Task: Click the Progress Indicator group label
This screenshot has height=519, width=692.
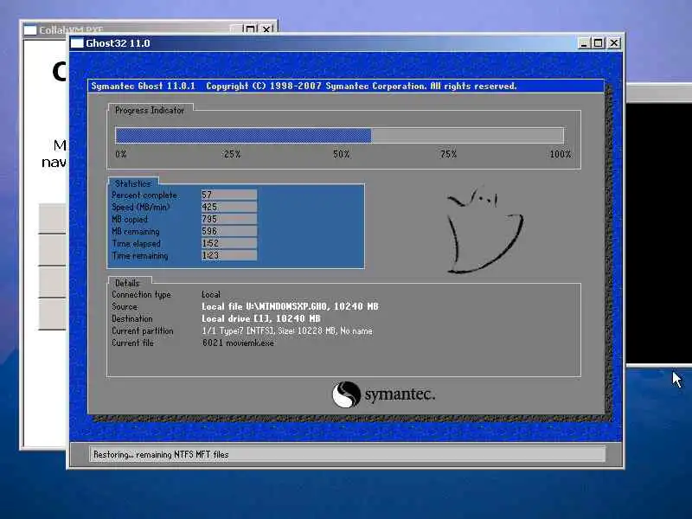Action: [x=149, y=111]
